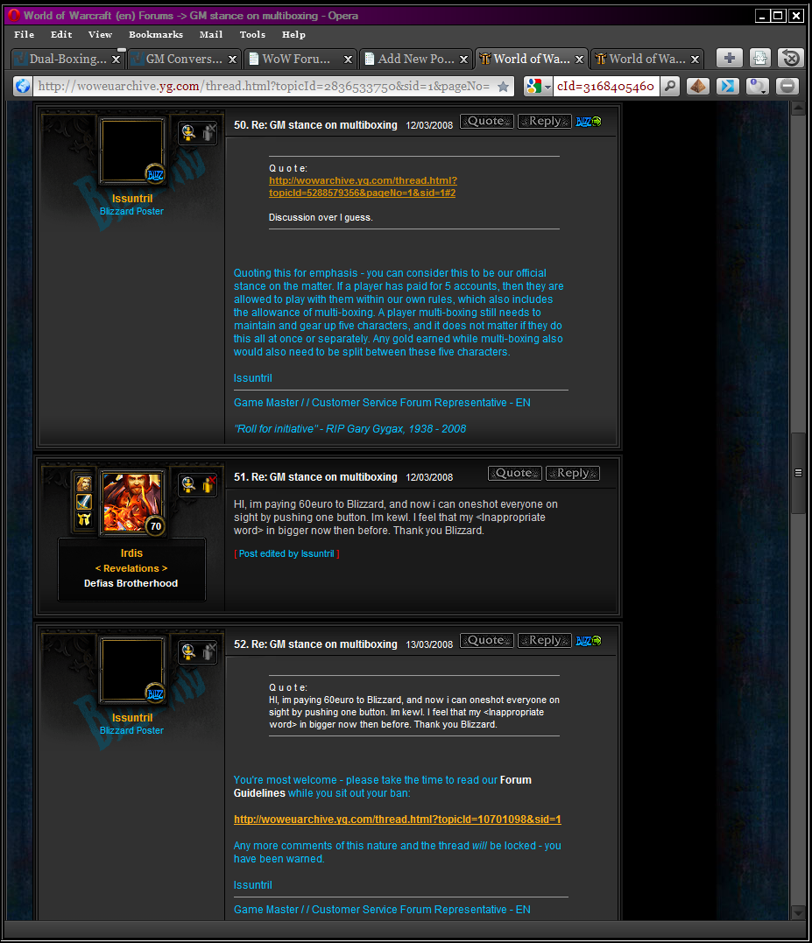812x943 pixels.
Task: Click the Issuntril avatar on post 50
Action: tap(132, 151)
